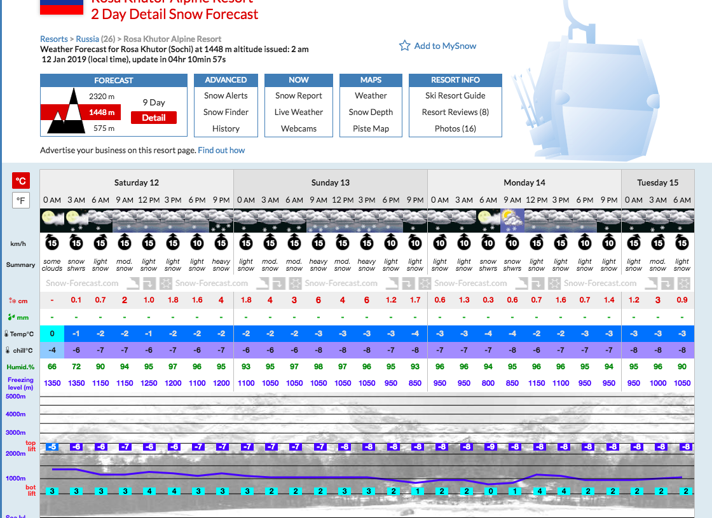Click Monday 9 PM wind speed 10 icon
This screenshot has width=712, height=518.
click(609, 242)
